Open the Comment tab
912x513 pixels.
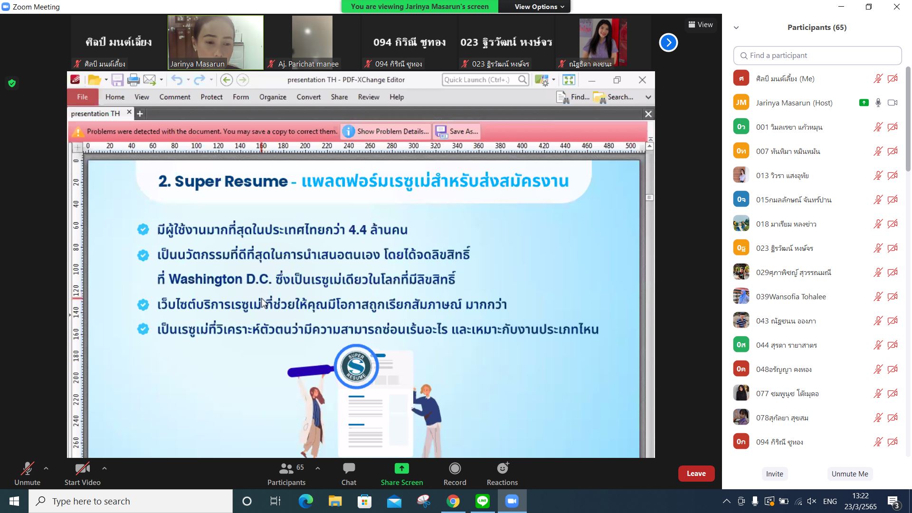175,97
